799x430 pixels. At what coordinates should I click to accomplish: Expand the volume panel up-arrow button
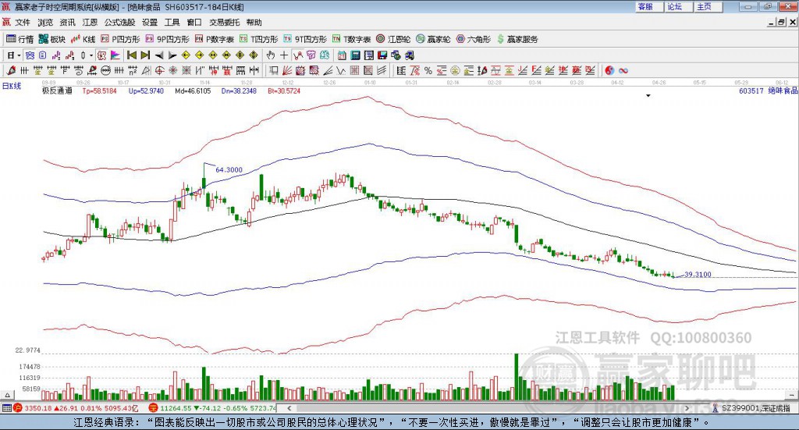tap(7, 395)
